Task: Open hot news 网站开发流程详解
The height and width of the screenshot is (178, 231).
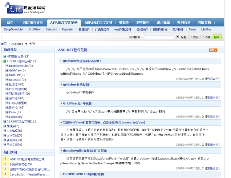Action: coord(21,164)
